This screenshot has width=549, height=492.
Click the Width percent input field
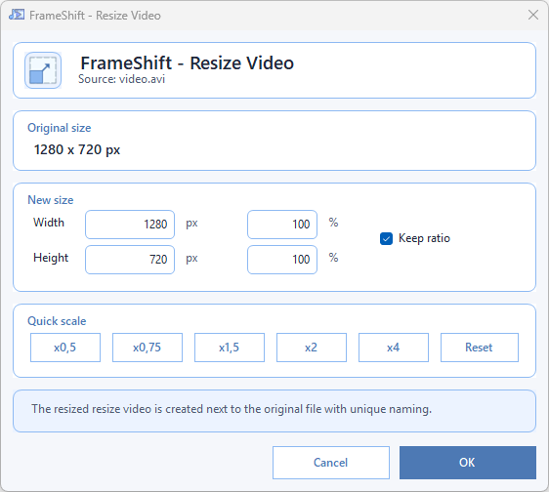(282, 225)
